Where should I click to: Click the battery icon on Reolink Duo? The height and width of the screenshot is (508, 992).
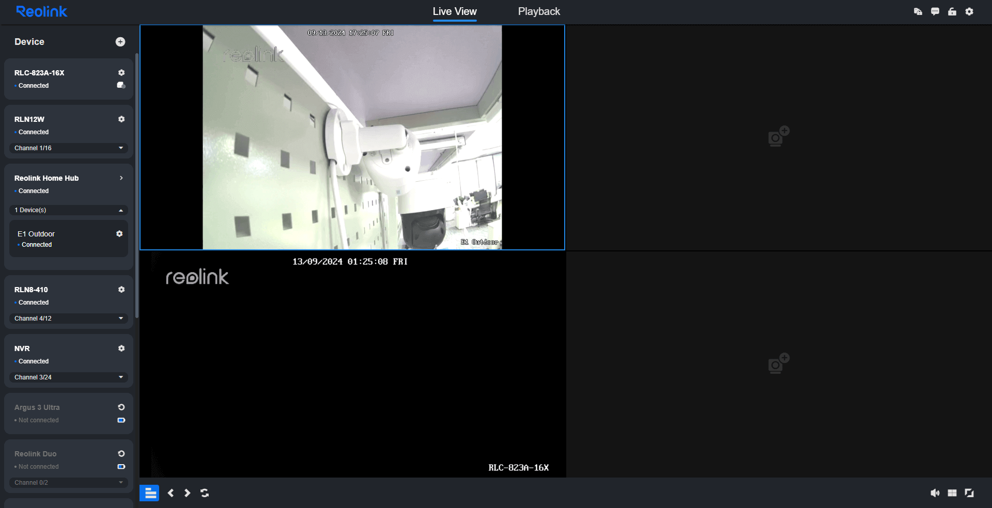tap(121, 467)
